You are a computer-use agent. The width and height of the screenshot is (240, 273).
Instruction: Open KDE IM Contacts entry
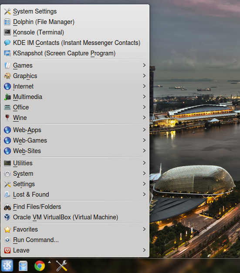tap(75, 43)
